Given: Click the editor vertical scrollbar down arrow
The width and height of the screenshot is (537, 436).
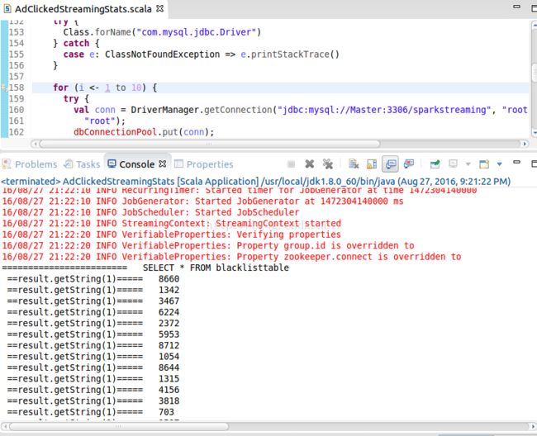Looking at the screenshot, I should point(534,132).
